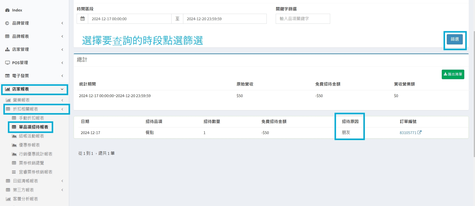Click the Index dashboard icon in sidebar
Screen dimensions: 475x206
click(7, 10)
